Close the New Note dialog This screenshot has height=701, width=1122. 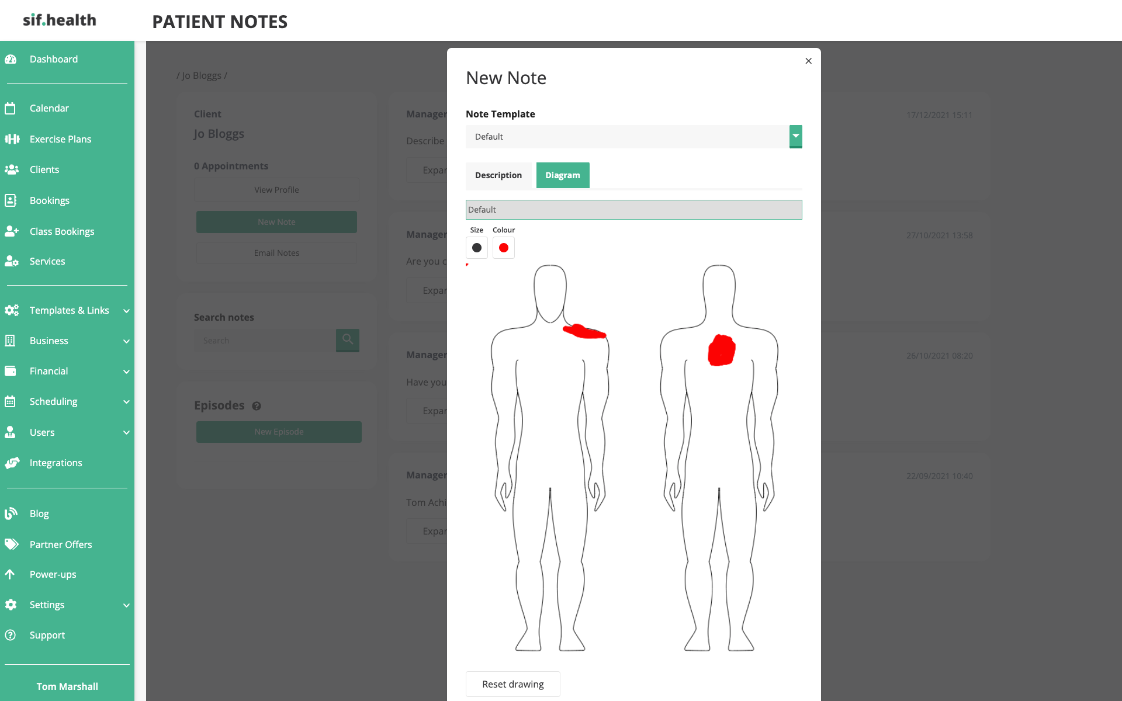pyautogui.click(x=809, y=61)
